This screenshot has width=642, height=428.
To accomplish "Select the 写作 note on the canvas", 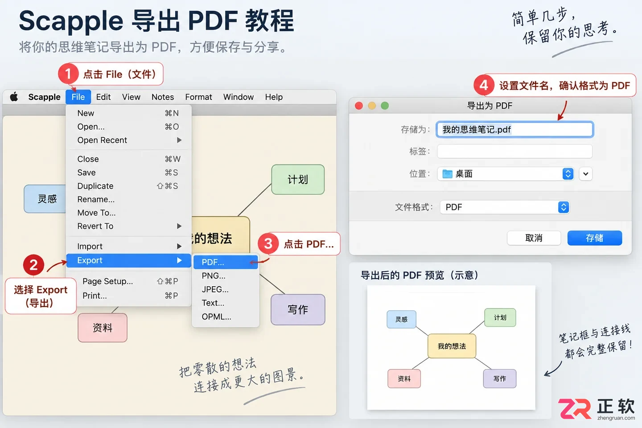I will point(298,309).
